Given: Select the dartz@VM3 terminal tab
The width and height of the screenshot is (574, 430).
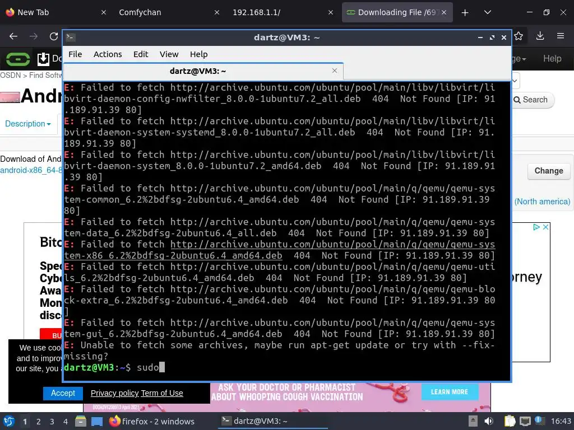Looking at the screenshot, I should (x=203, y=71).
